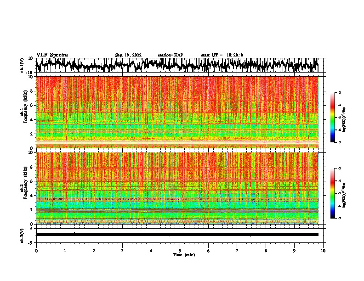Click the "Time (min)" axis label
This screenshot has width=364, height=281.
(x=184, y=255)
